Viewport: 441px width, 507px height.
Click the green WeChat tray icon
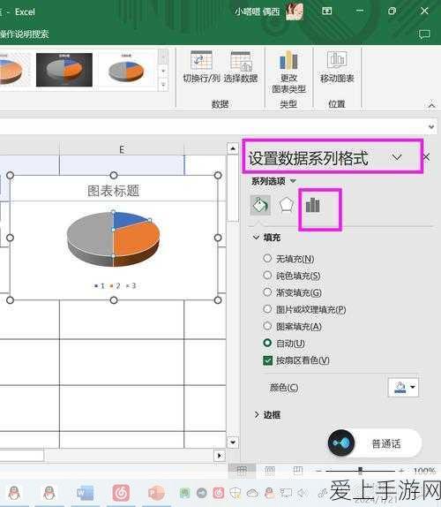pos(185,493)
